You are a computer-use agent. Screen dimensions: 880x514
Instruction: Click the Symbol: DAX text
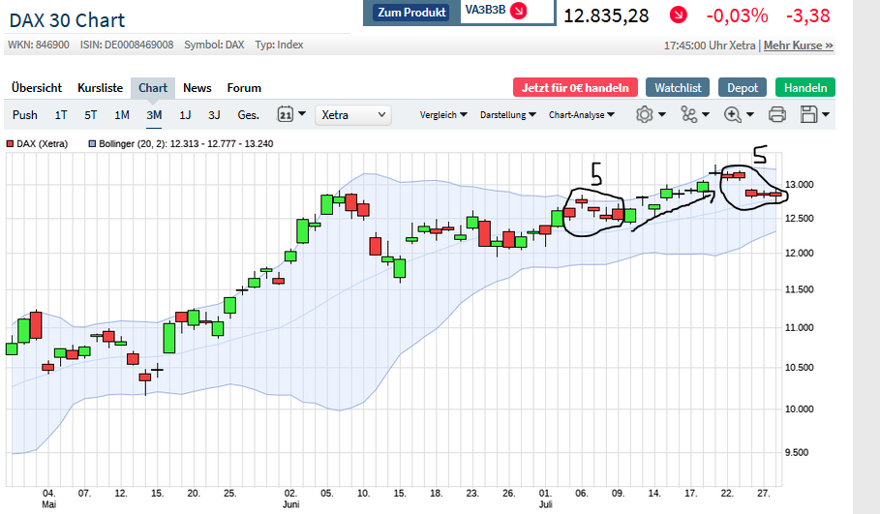[214, 45]
